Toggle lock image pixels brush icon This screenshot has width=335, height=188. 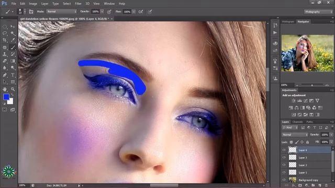297,142
